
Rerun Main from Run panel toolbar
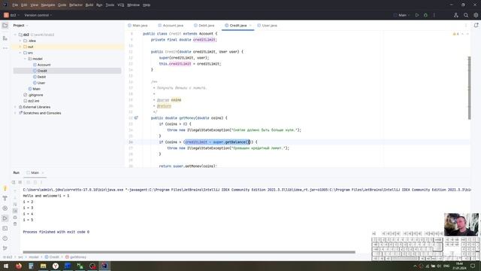pos(14,182)
